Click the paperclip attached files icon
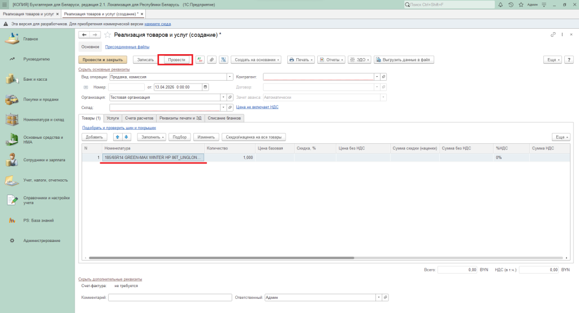The height and width of the screenshot is (313, 579). pos(211,60)
